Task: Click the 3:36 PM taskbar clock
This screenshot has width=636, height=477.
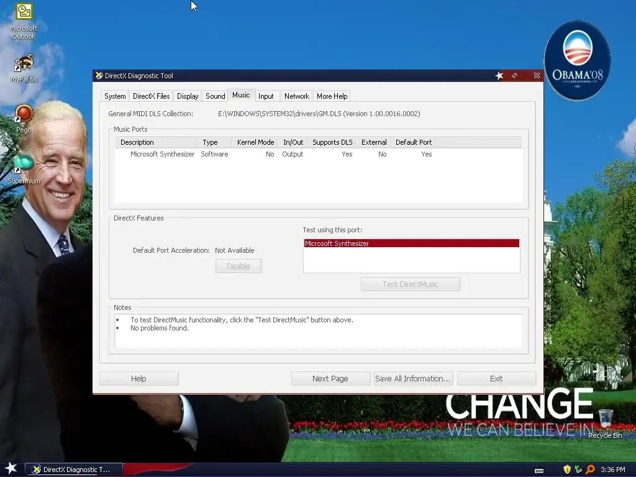Action: pos(612,470)
